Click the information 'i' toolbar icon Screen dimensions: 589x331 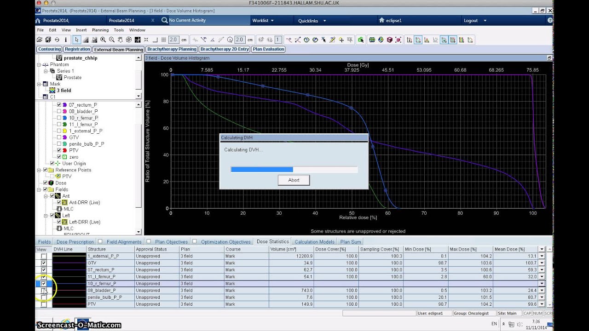[66, 40]
